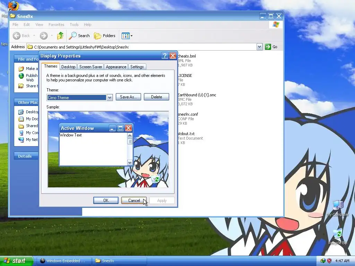
Task: Click the Snes9x window folder title icon
Action: tap(13, 16)
